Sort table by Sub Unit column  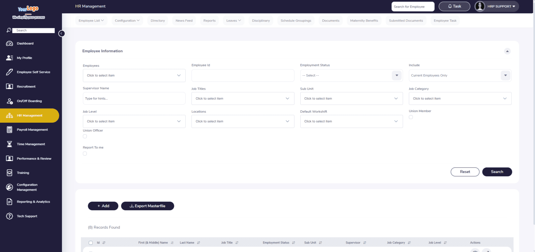click(x=320, y=243)
